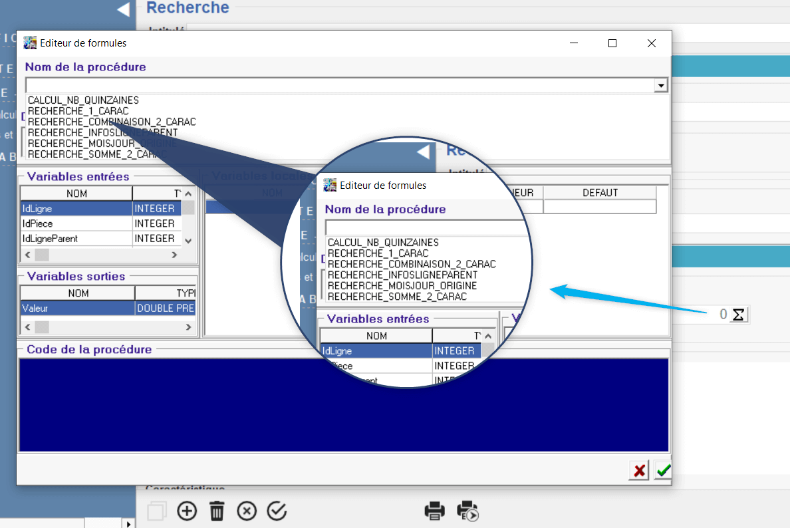Click the trash delete icon
The height and width of the screenshot is (528, 790).
[x=217, y=511]
